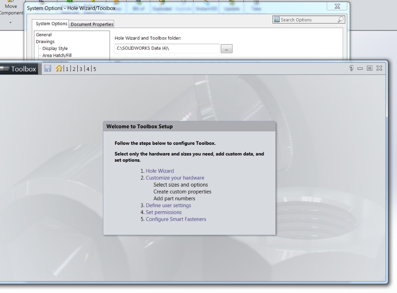The width and height of the screenshot is (397, 293).
Task: Open the Customize your hardware link
Action: tap(175, 178)
